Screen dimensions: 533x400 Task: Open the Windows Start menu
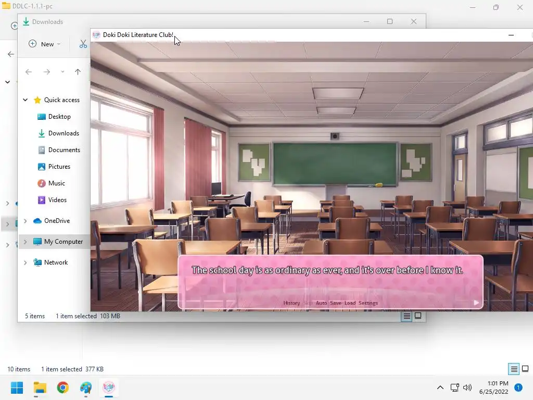(17, 387)
